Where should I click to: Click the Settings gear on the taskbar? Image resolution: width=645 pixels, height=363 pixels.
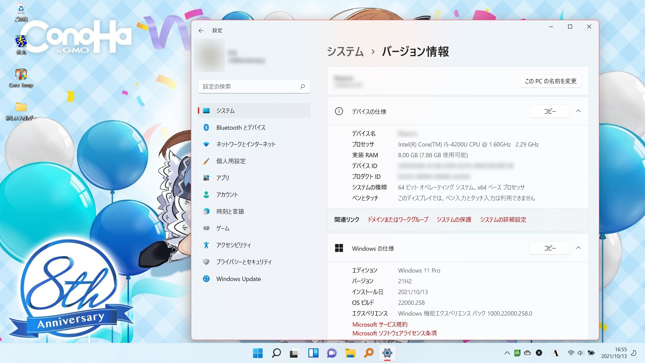point(387,353)
